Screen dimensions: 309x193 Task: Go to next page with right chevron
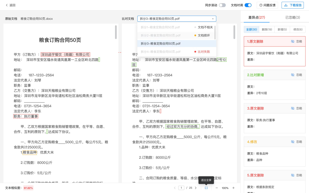click(x=196, y=188)
